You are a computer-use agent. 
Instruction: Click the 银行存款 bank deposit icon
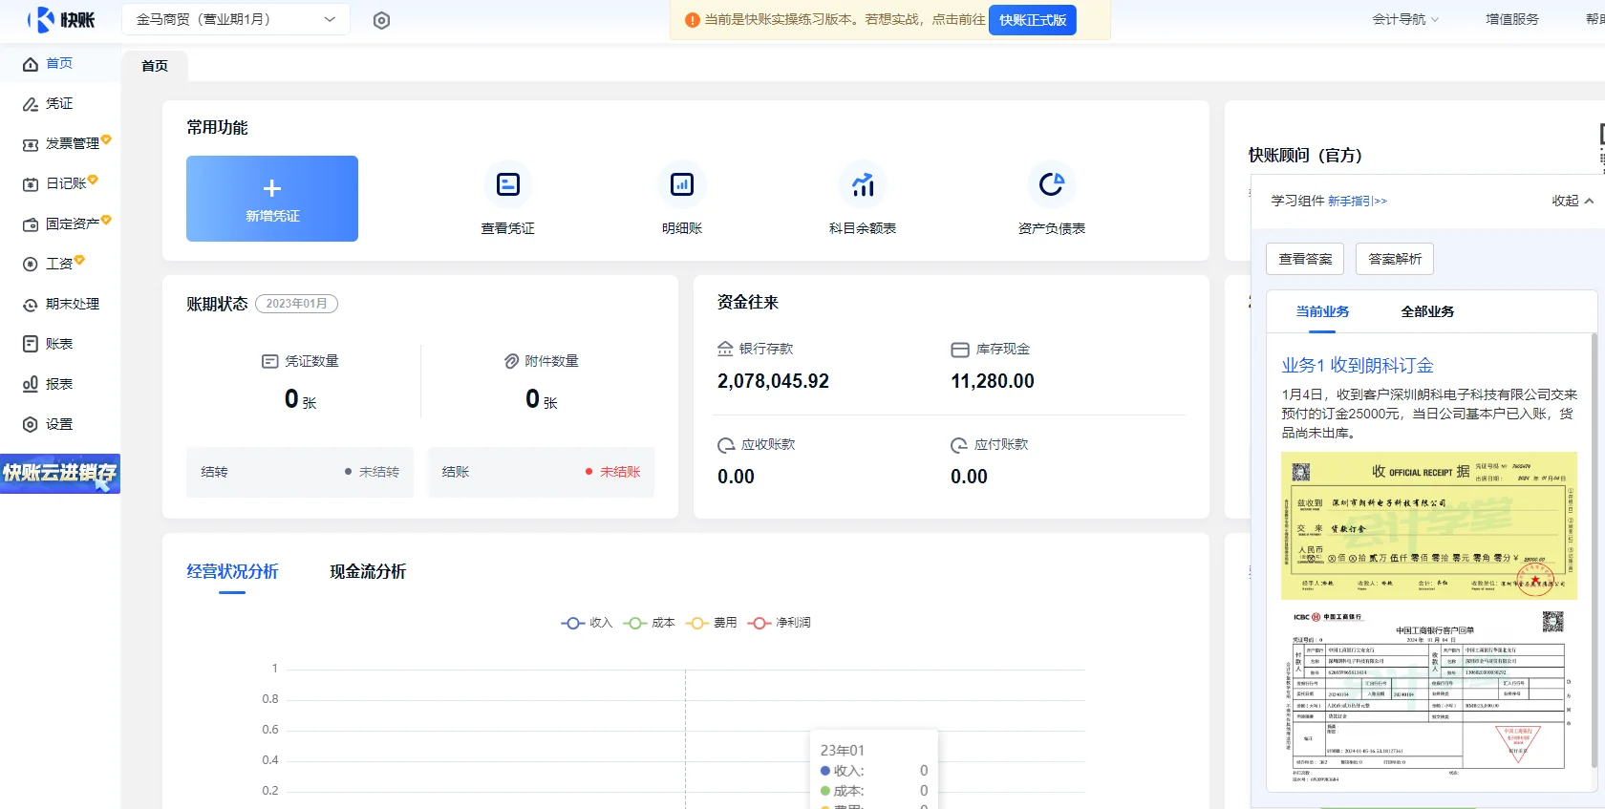click(x=725, y=349)
